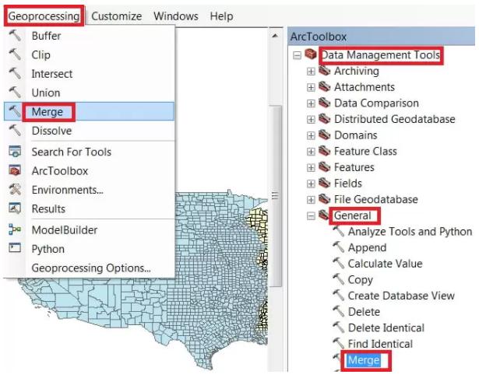Click the hammer icon beside Append
Image resolution: width=479 pixels, height=378 pixels.
tap(338, 247)
